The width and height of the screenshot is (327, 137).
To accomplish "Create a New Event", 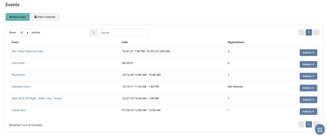I will pos(18,17).
